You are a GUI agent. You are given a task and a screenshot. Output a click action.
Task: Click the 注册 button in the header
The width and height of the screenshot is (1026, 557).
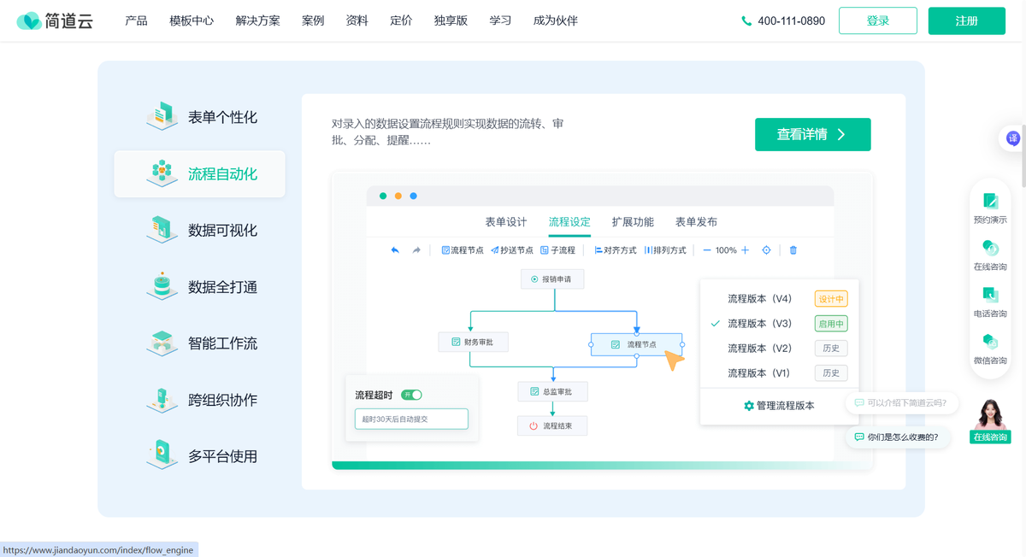tap(966, 21)
